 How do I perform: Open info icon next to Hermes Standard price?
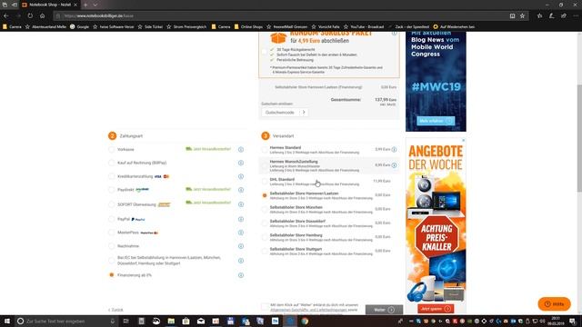394,149
